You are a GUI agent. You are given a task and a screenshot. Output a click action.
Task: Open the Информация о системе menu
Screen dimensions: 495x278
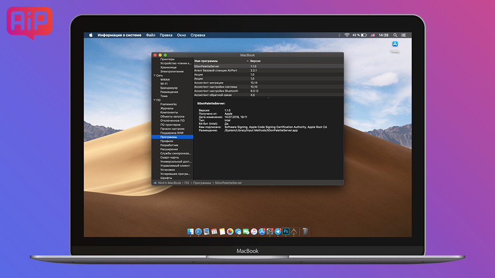119,35
